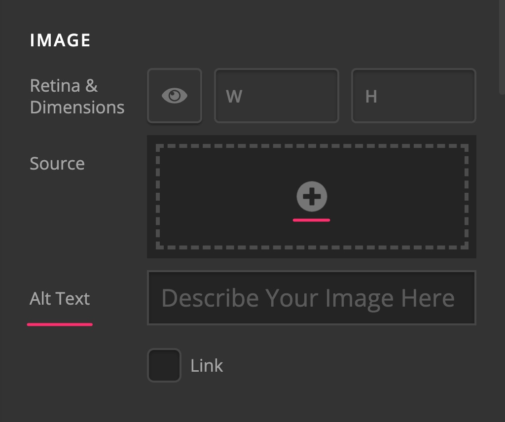Click the pupil of the Retina eye icon

click(175, 95)
